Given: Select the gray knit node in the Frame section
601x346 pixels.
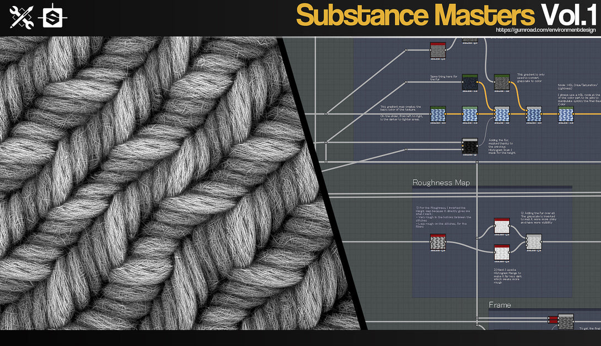Looking at the screenshot, I should (x=566, y=322).
